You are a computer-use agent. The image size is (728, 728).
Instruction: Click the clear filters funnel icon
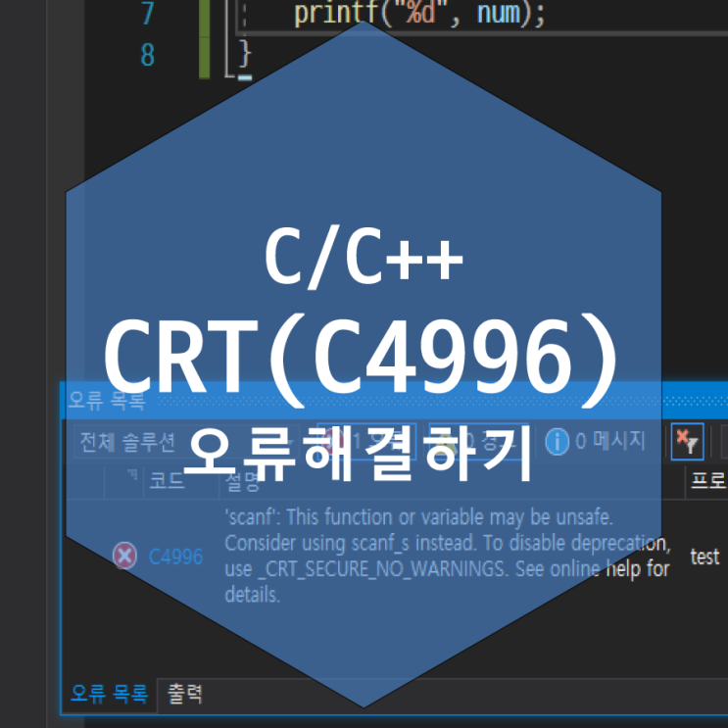click(687, 442)
